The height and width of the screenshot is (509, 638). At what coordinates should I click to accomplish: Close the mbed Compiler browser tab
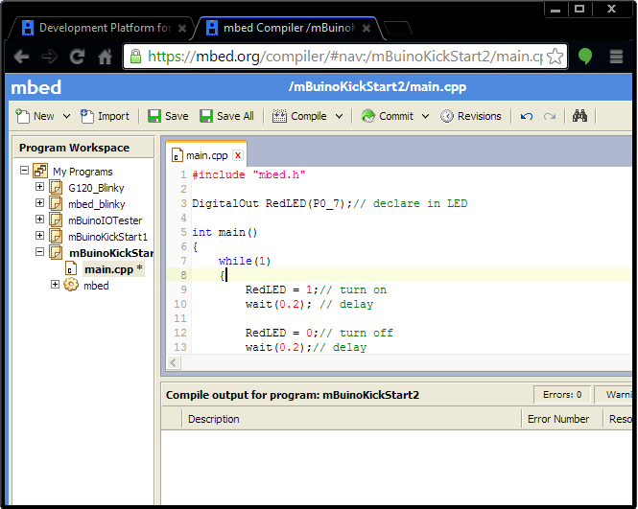click(x=366, y=28)
